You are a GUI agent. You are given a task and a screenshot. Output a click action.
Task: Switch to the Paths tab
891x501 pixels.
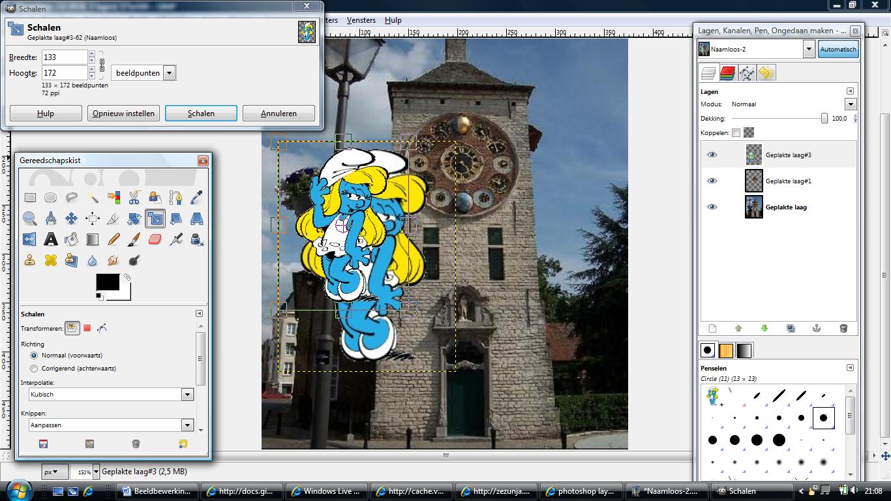(747, 73)
